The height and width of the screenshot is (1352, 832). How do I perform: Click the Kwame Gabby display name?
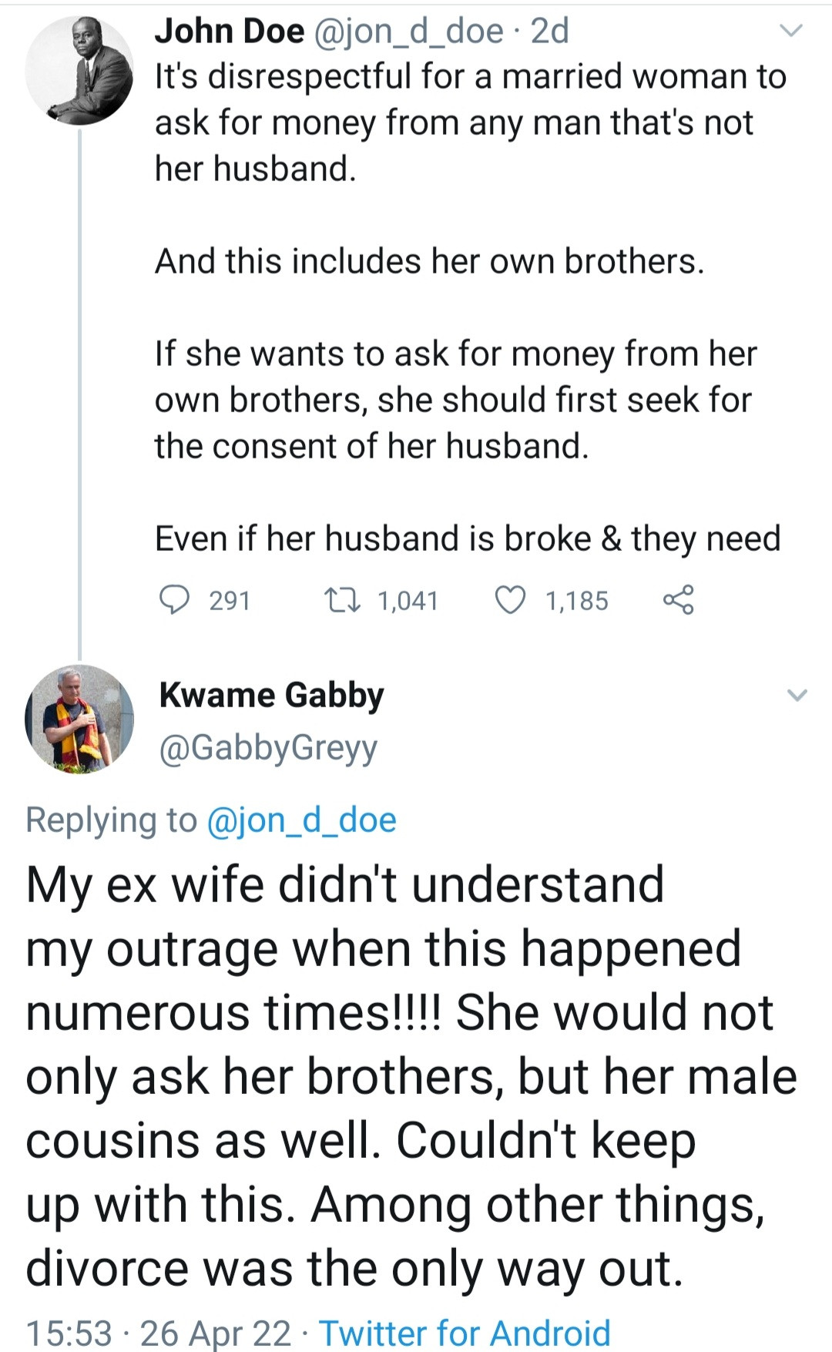[271, 695]
